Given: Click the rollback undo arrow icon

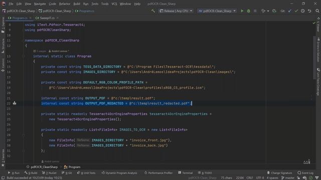Looking at the screenshot, I should coord(309,11).
